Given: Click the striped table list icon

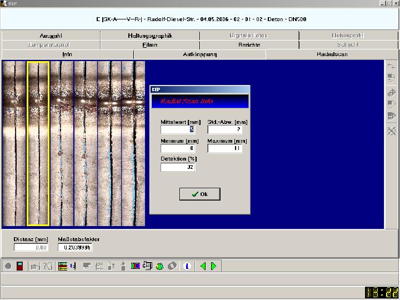Looking at the screenshot, I should pyautogui.click(x=62, y=266).
